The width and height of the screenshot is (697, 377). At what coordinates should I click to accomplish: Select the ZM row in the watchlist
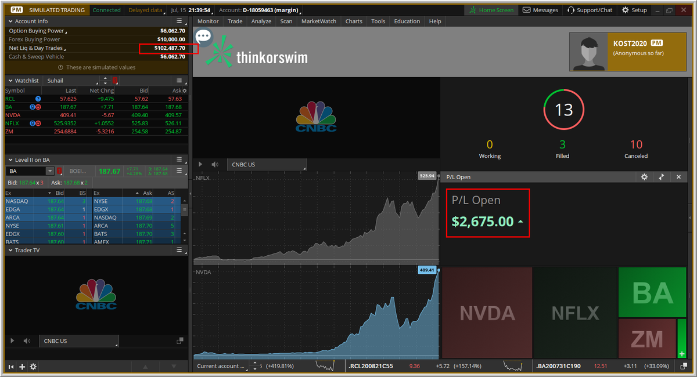(96, 132)
